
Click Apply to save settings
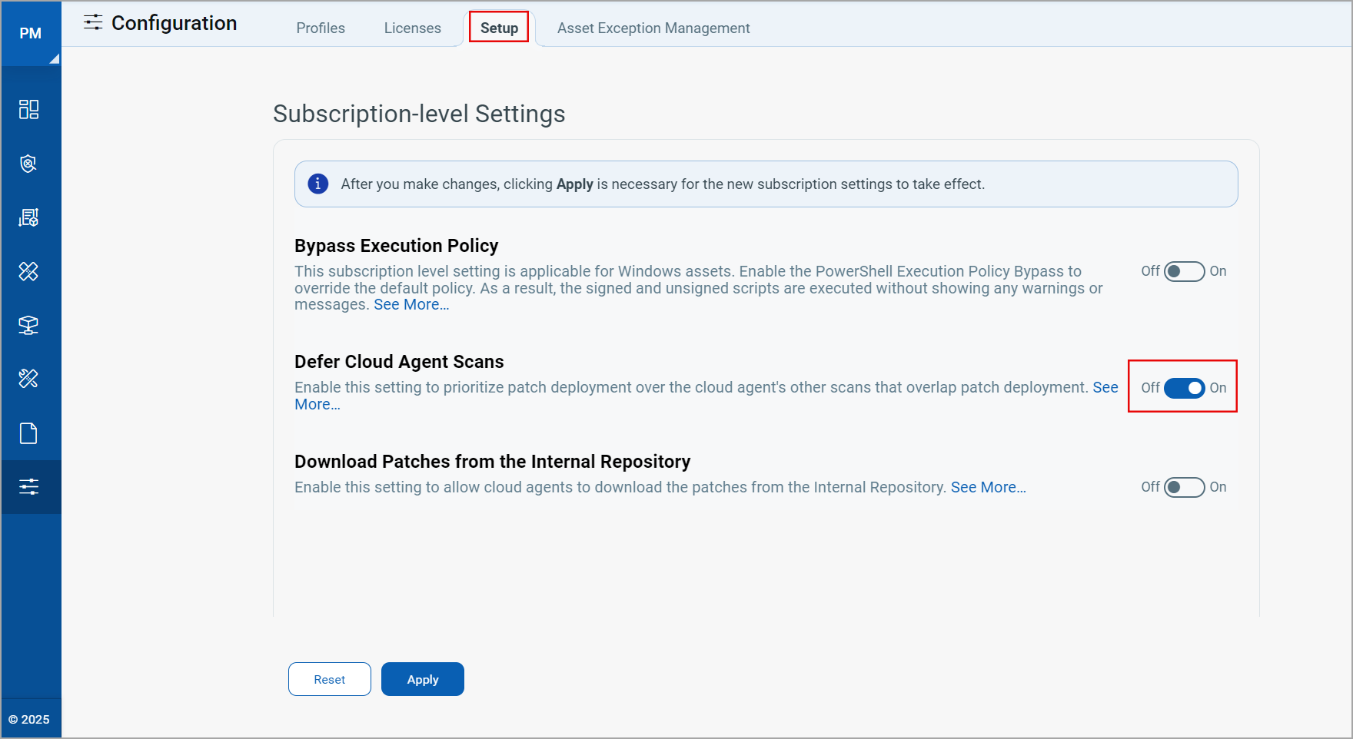[x=422, y=679]
